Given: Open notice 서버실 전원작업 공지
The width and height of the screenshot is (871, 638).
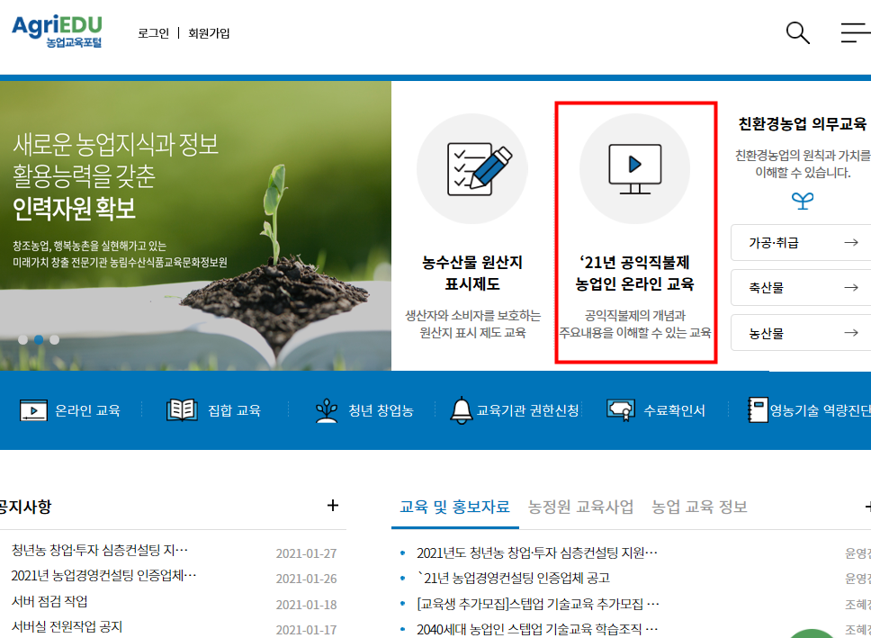Looking at the screenshot, I should click(67, 627).
